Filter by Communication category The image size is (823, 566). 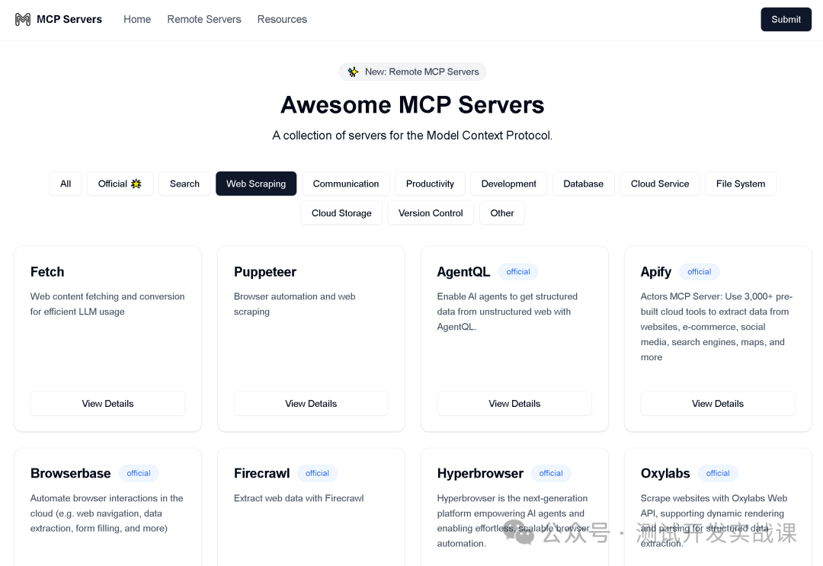pos(346,184)
